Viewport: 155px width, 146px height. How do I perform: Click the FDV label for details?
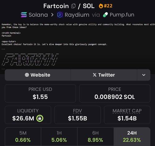(x=77, y=111)
